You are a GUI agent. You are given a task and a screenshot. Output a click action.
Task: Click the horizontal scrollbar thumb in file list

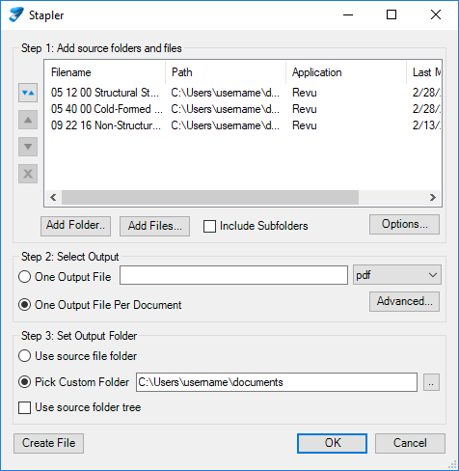[210, 197]
